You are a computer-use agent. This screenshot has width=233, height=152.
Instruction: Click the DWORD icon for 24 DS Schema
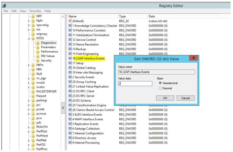(x=70, y=101)
